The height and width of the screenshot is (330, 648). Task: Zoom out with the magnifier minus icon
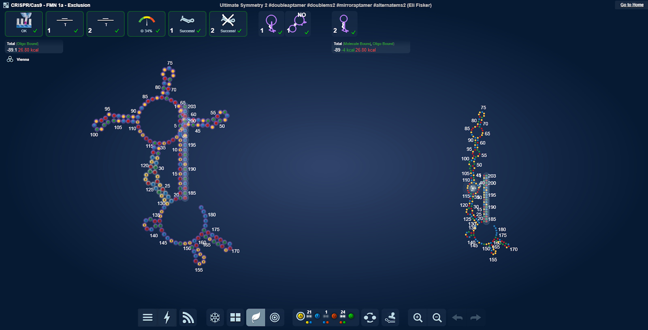point(437,317)
